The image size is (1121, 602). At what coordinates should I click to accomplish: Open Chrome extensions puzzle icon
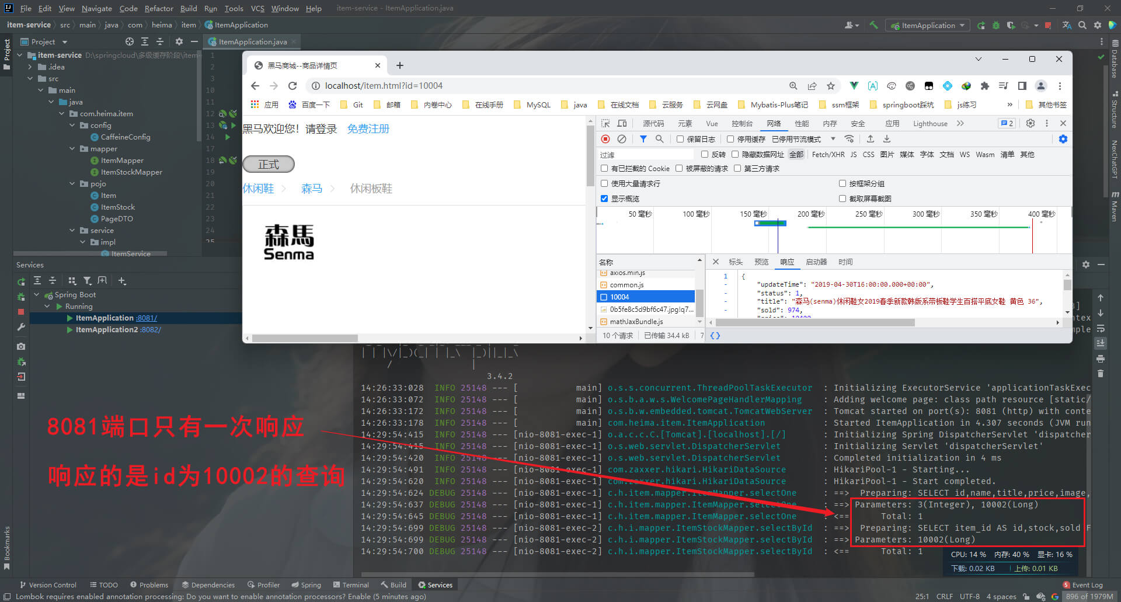click(985, 86)
